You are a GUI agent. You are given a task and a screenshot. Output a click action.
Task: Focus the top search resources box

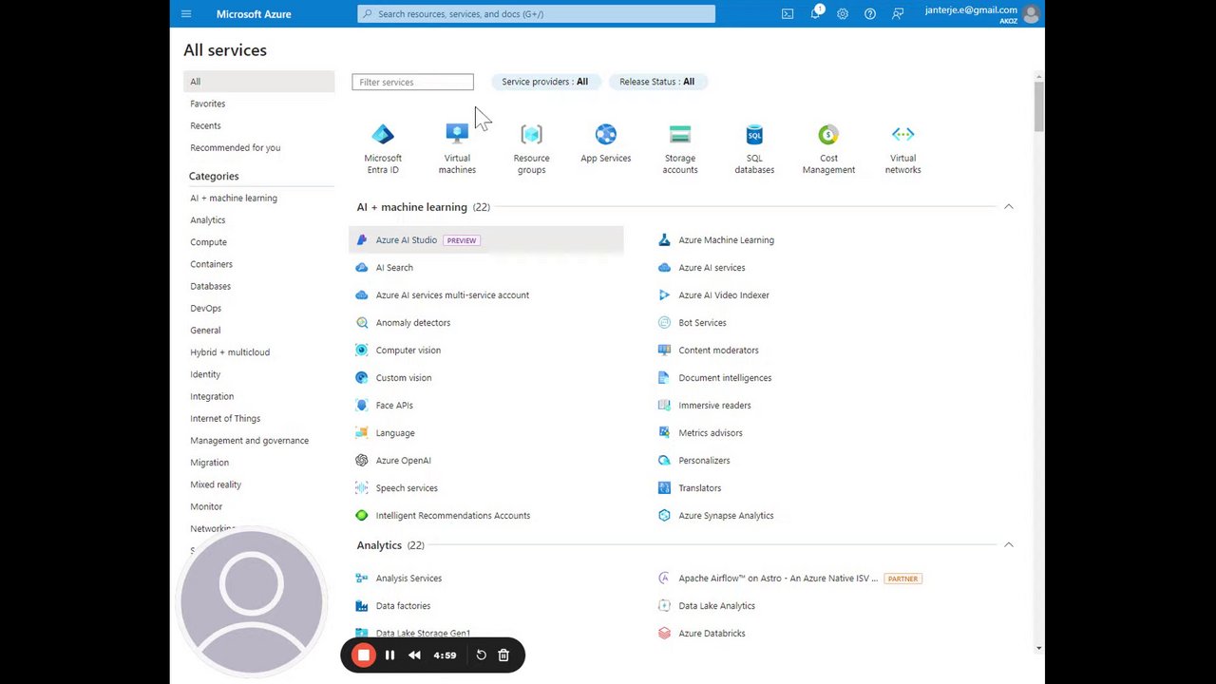coord(537,14)
